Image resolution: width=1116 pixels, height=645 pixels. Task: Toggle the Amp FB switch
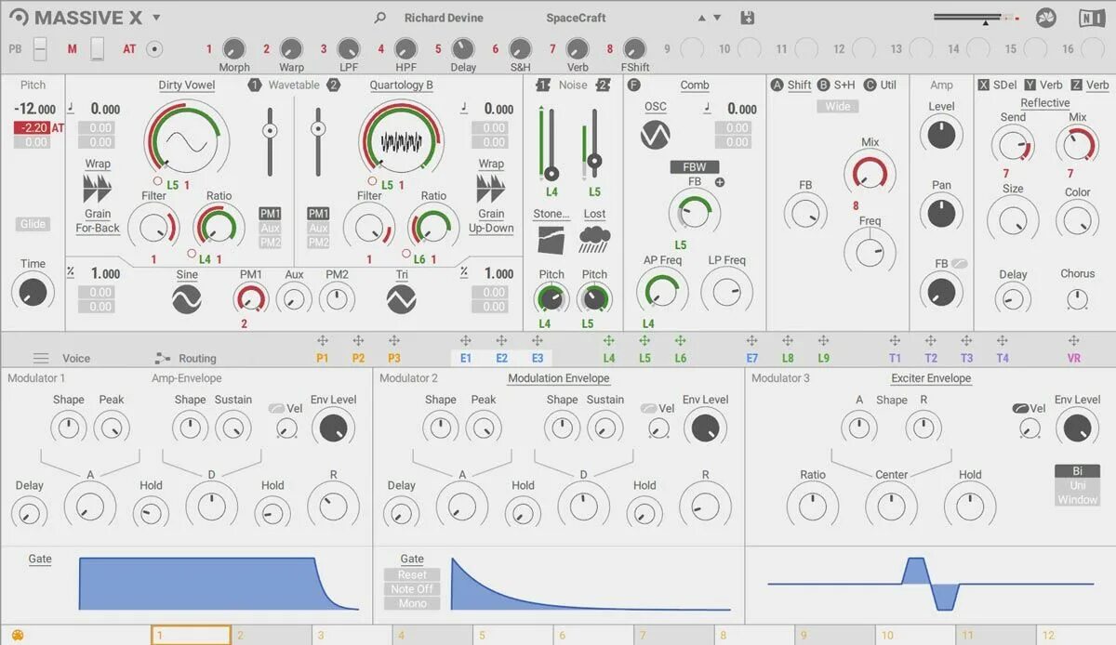click(960, 264)
